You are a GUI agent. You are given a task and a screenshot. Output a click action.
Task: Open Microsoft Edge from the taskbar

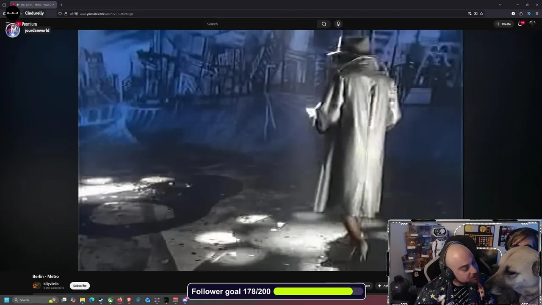tap(91, 300)
